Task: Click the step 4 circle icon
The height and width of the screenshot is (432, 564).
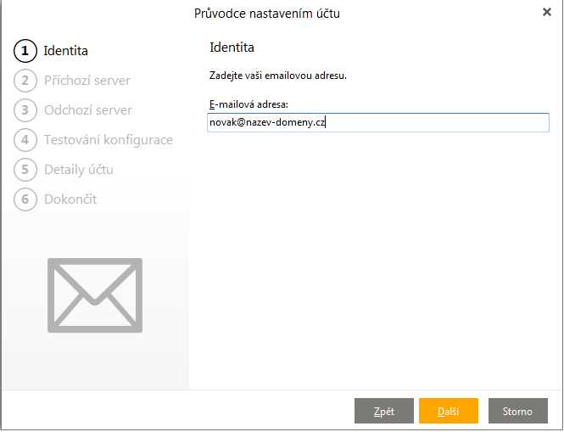Action: [25, 140]
